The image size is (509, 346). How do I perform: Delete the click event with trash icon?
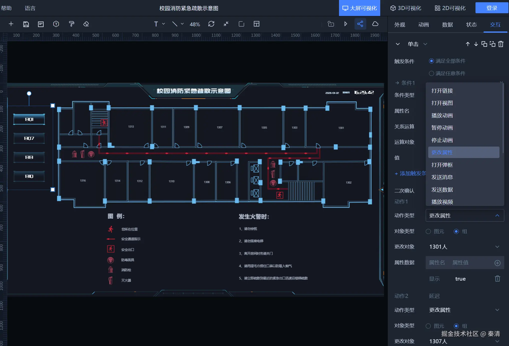(501, 44)
